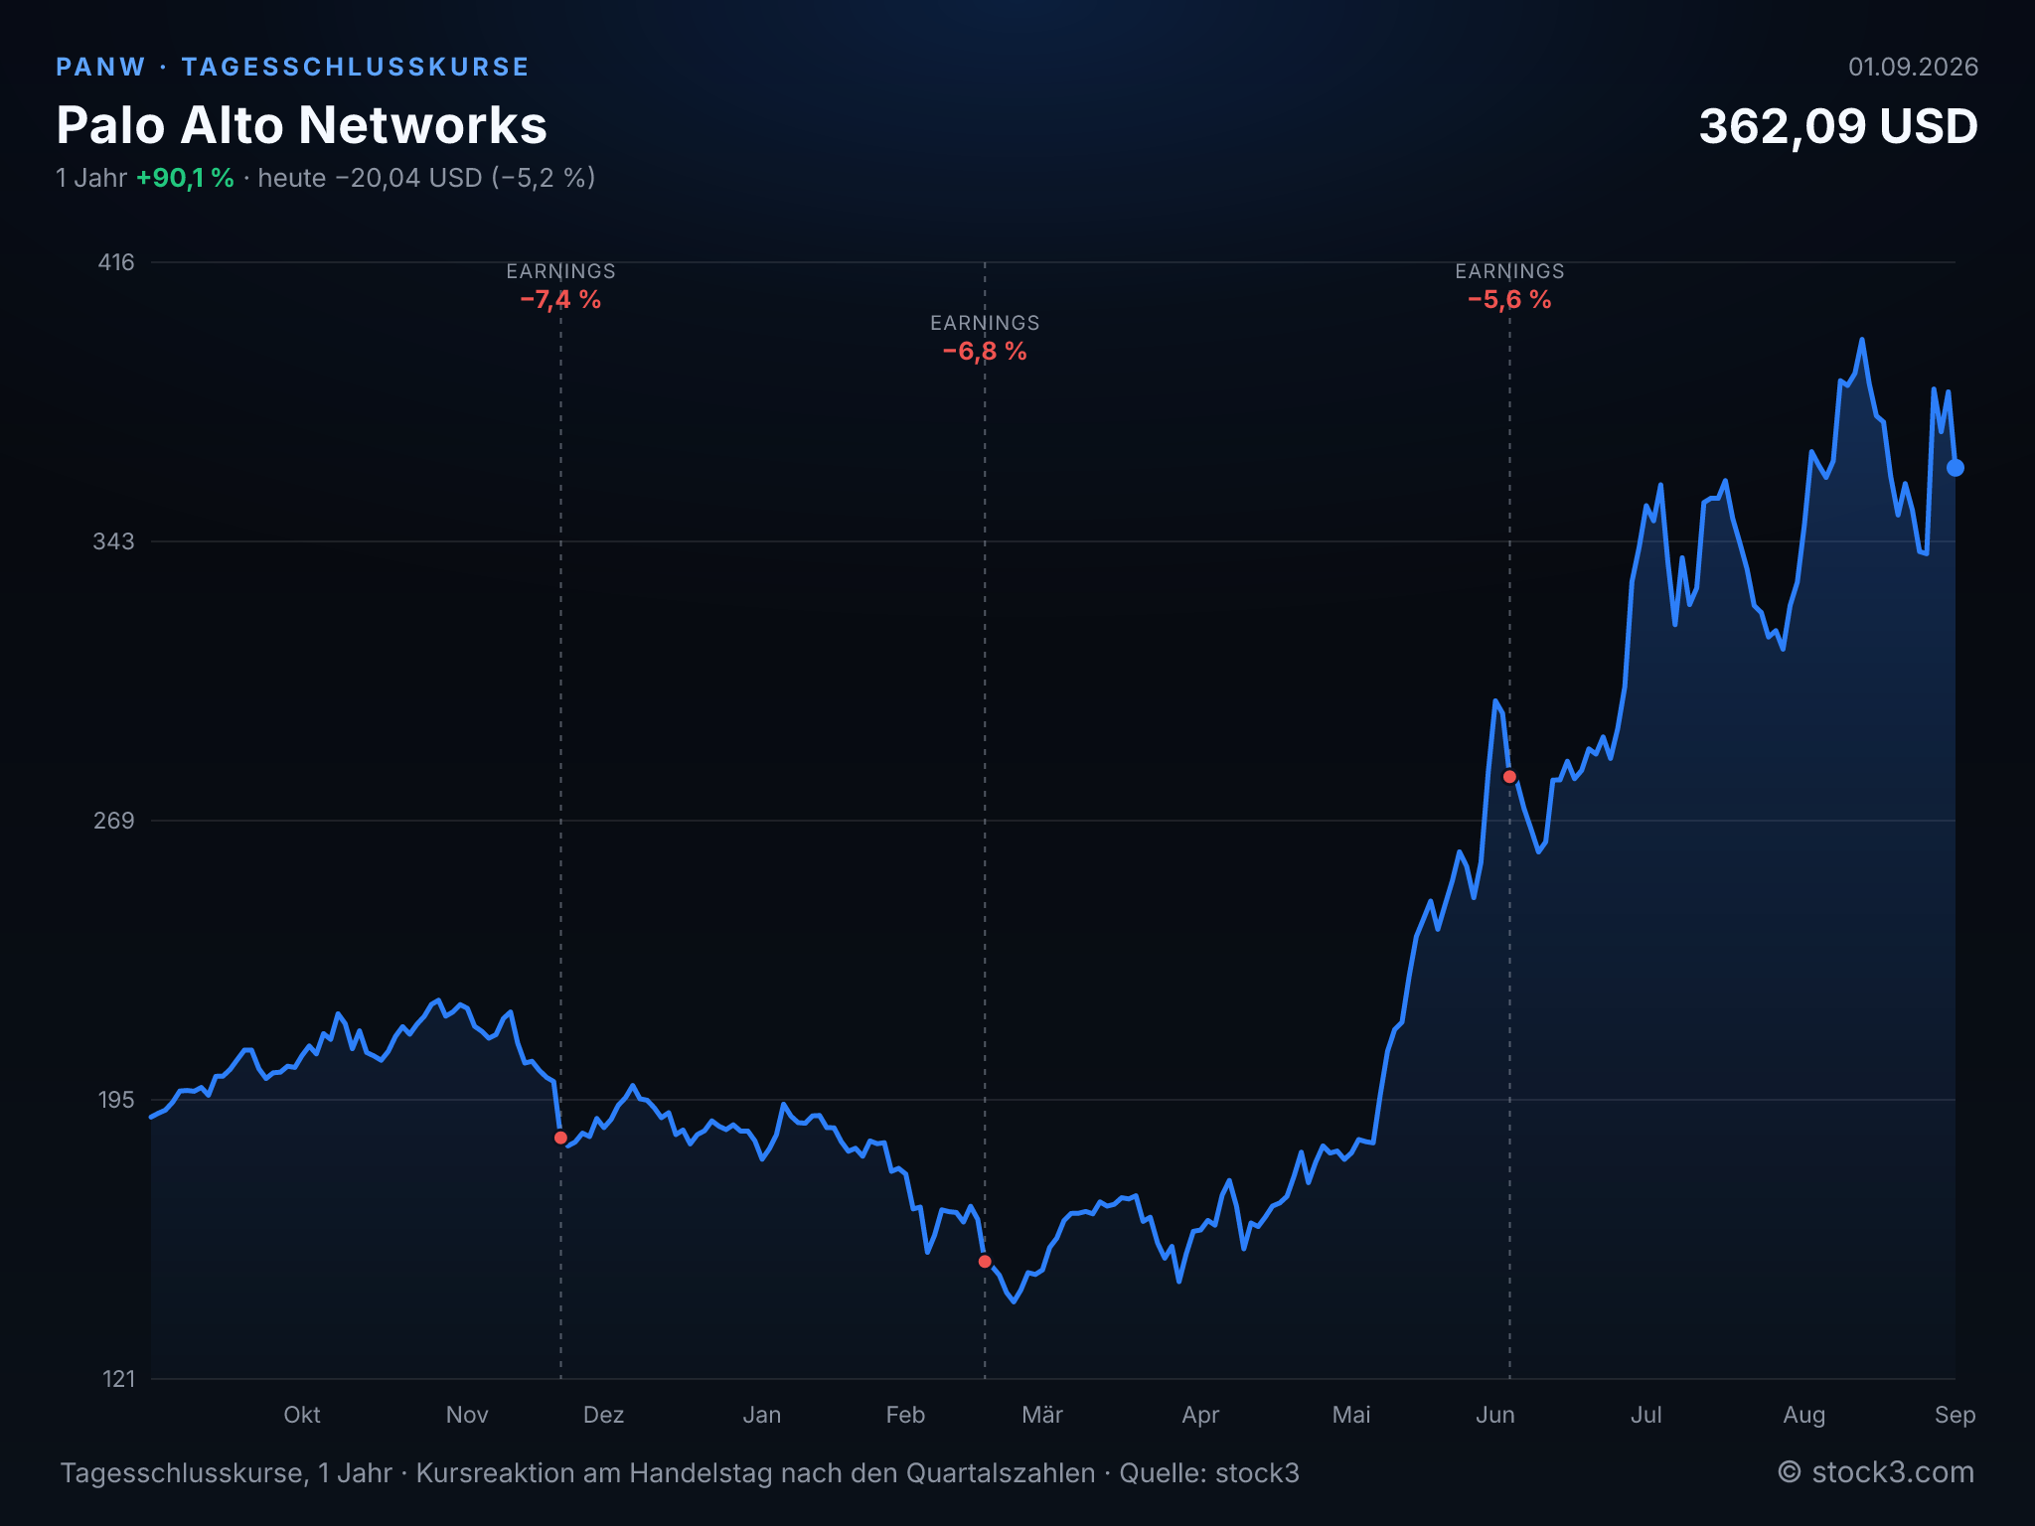Click the y-axis label '269'
The image size is (2035, 1526).
[113, 821]
